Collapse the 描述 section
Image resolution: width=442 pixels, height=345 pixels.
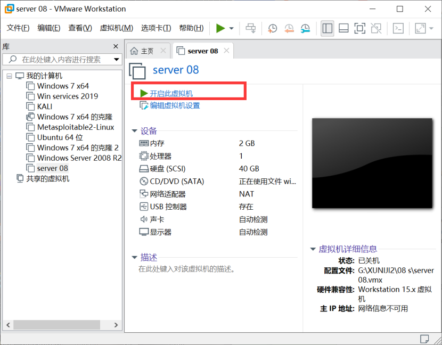(x=134, y=257)
